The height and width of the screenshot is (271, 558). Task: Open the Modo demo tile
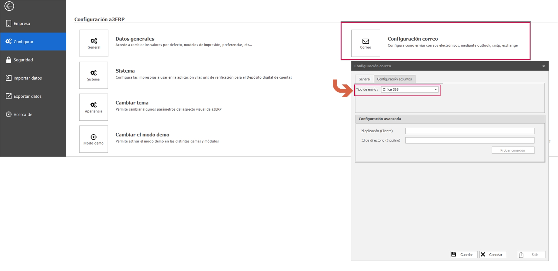94,139
